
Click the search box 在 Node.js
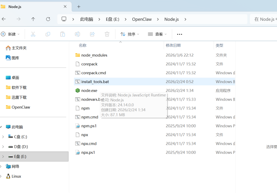[x=263, y=19]
